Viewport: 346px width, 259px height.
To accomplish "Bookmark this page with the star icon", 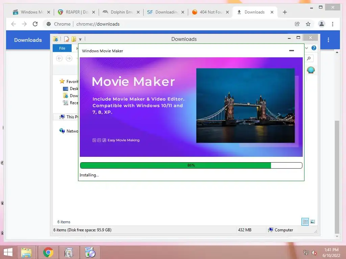I will pyautogui.click(x=308, y=24).
